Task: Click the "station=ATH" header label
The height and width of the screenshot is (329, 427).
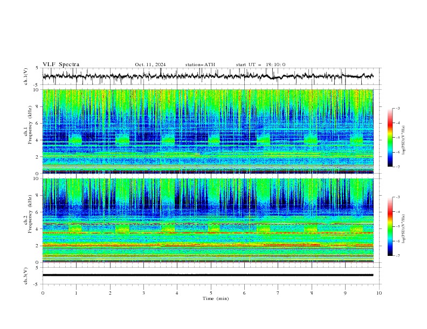Action: click(x=200, y=65)
